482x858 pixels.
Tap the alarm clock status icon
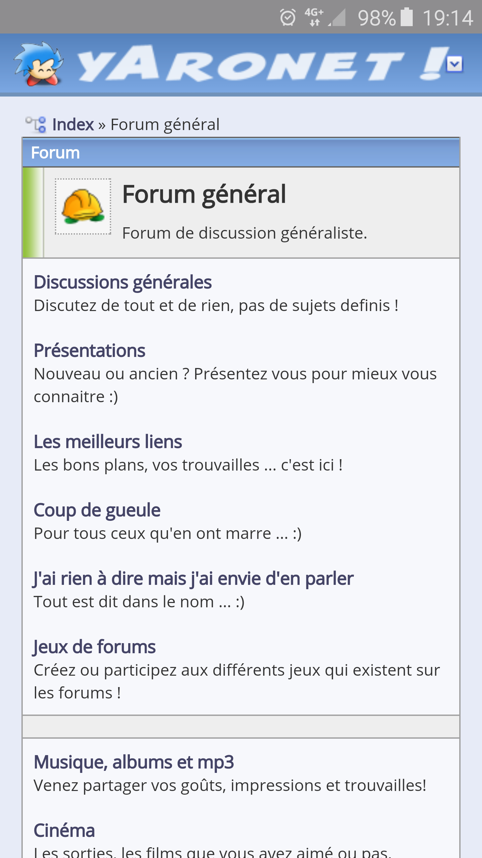(288, 17)
